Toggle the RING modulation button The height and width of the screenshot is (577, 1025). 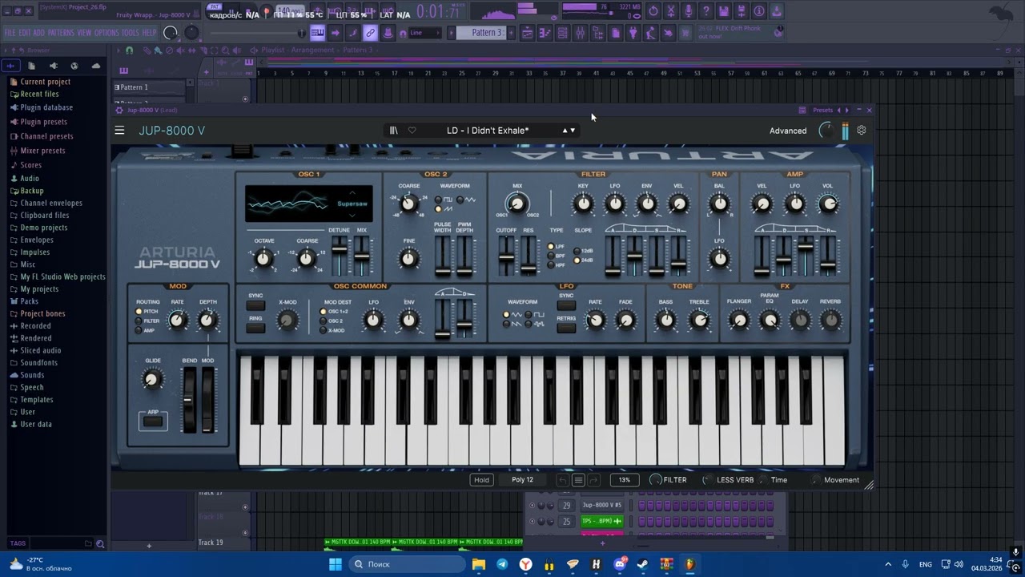click(255, 328)
